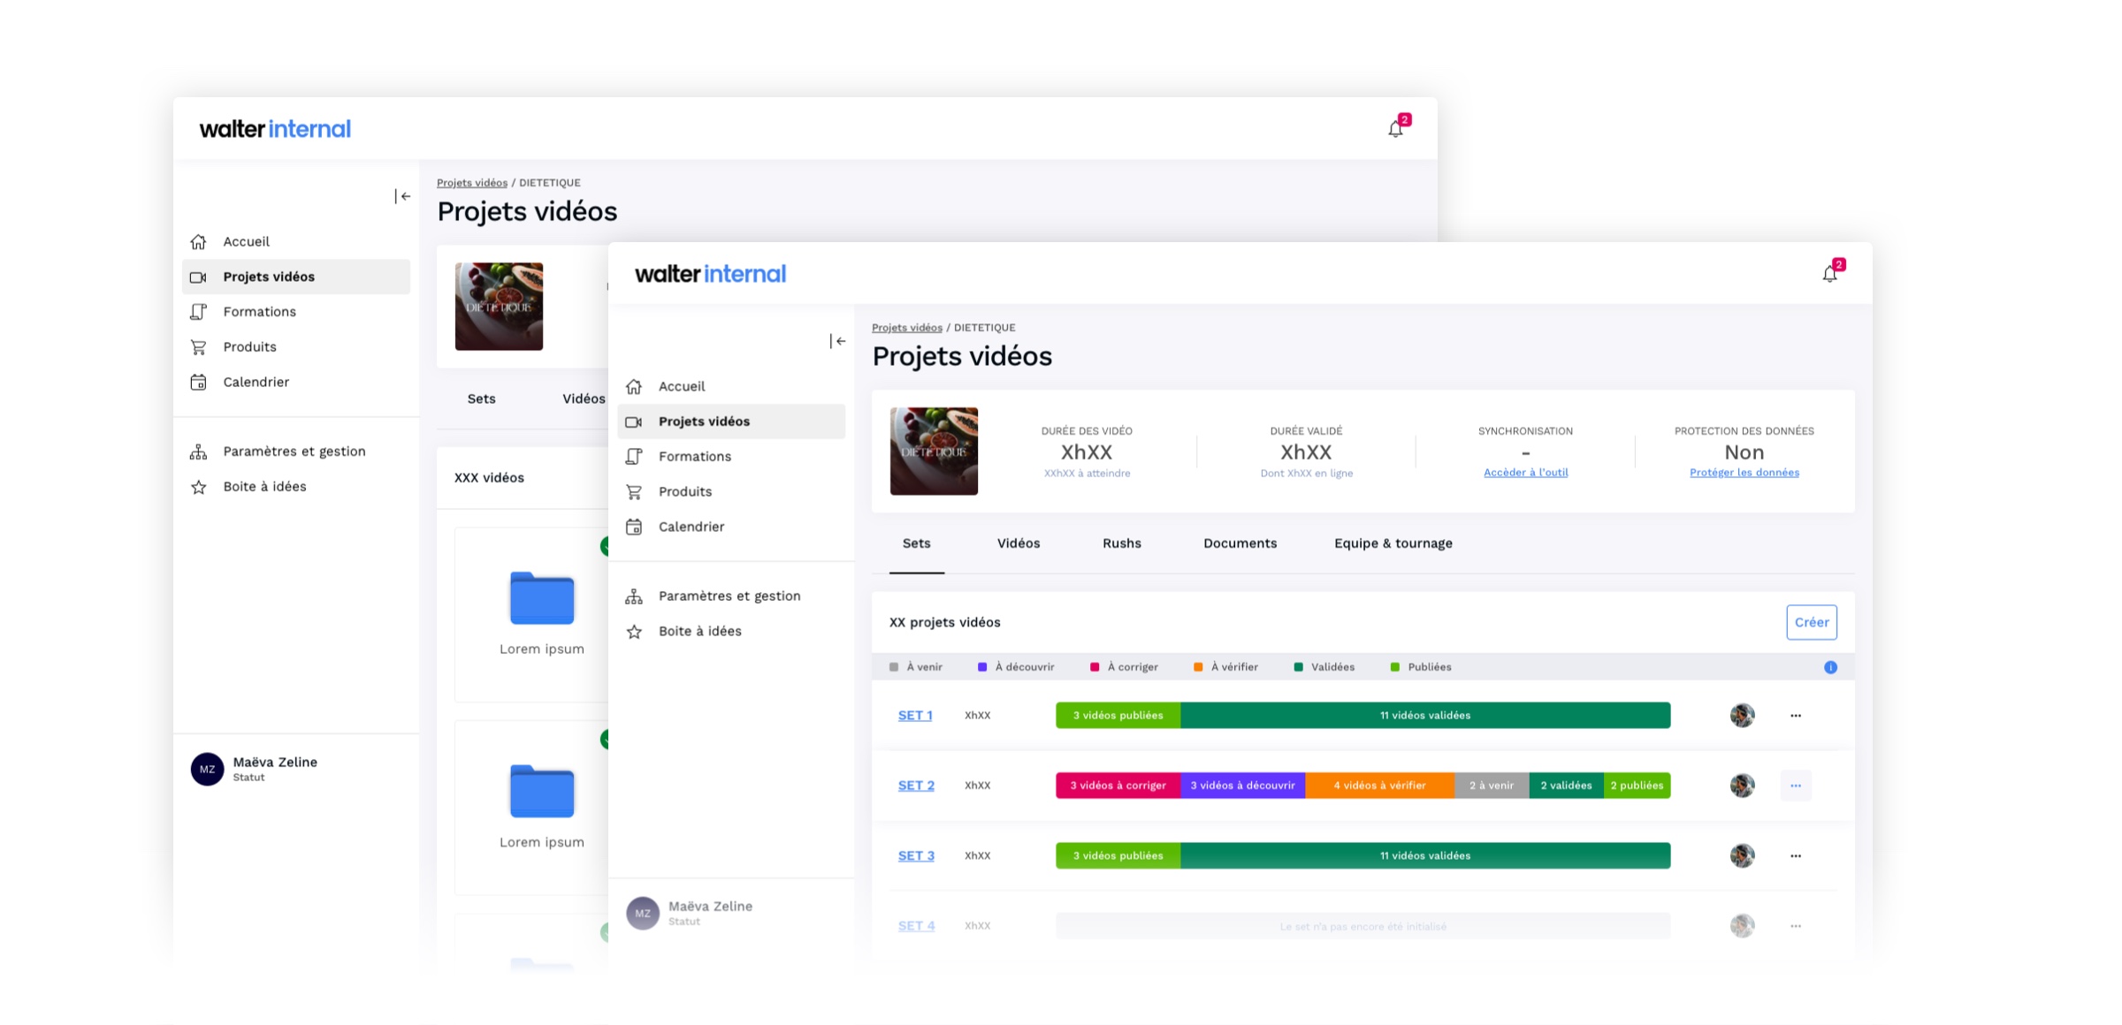Switch to the Rushs tab
2122x1025 pixels.
1121,543
